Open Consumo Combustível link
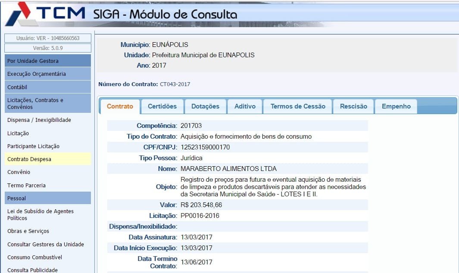 pyautogui.click(x=35, y=257)
